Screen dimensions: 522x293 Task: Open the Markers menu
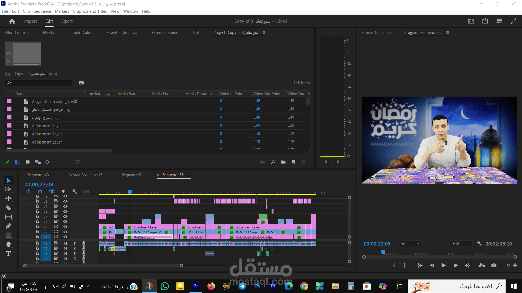(62, 11)
